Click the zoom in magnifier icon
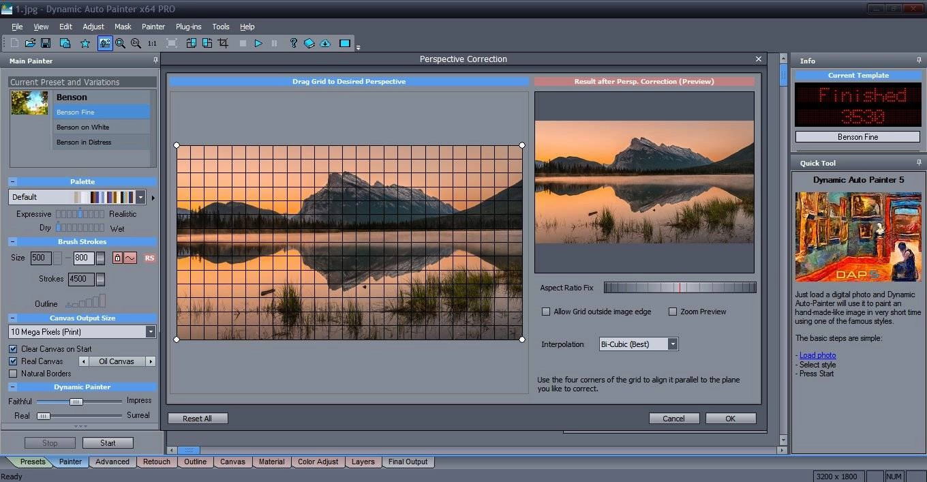This screenshot has height=482, width=927. click(x=121, y=43)
